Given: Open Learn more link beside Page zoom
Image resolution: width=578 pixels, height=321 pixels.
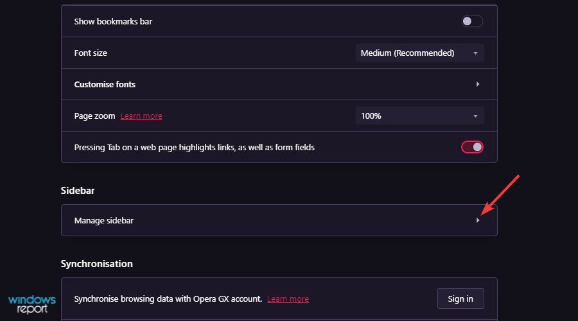Looking at the screenshot, I should pyautogui.click(x=141, y=116).
